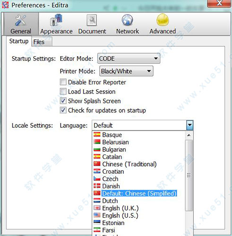Click the Editra app icon in title bar
This screenshot has height=236, width=232.
(5, 5)
